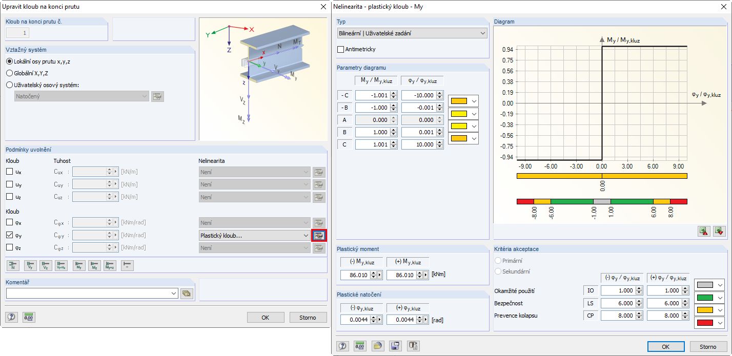
Task: Select Globální X,Y,Z reference system
Action: point(9,73)
